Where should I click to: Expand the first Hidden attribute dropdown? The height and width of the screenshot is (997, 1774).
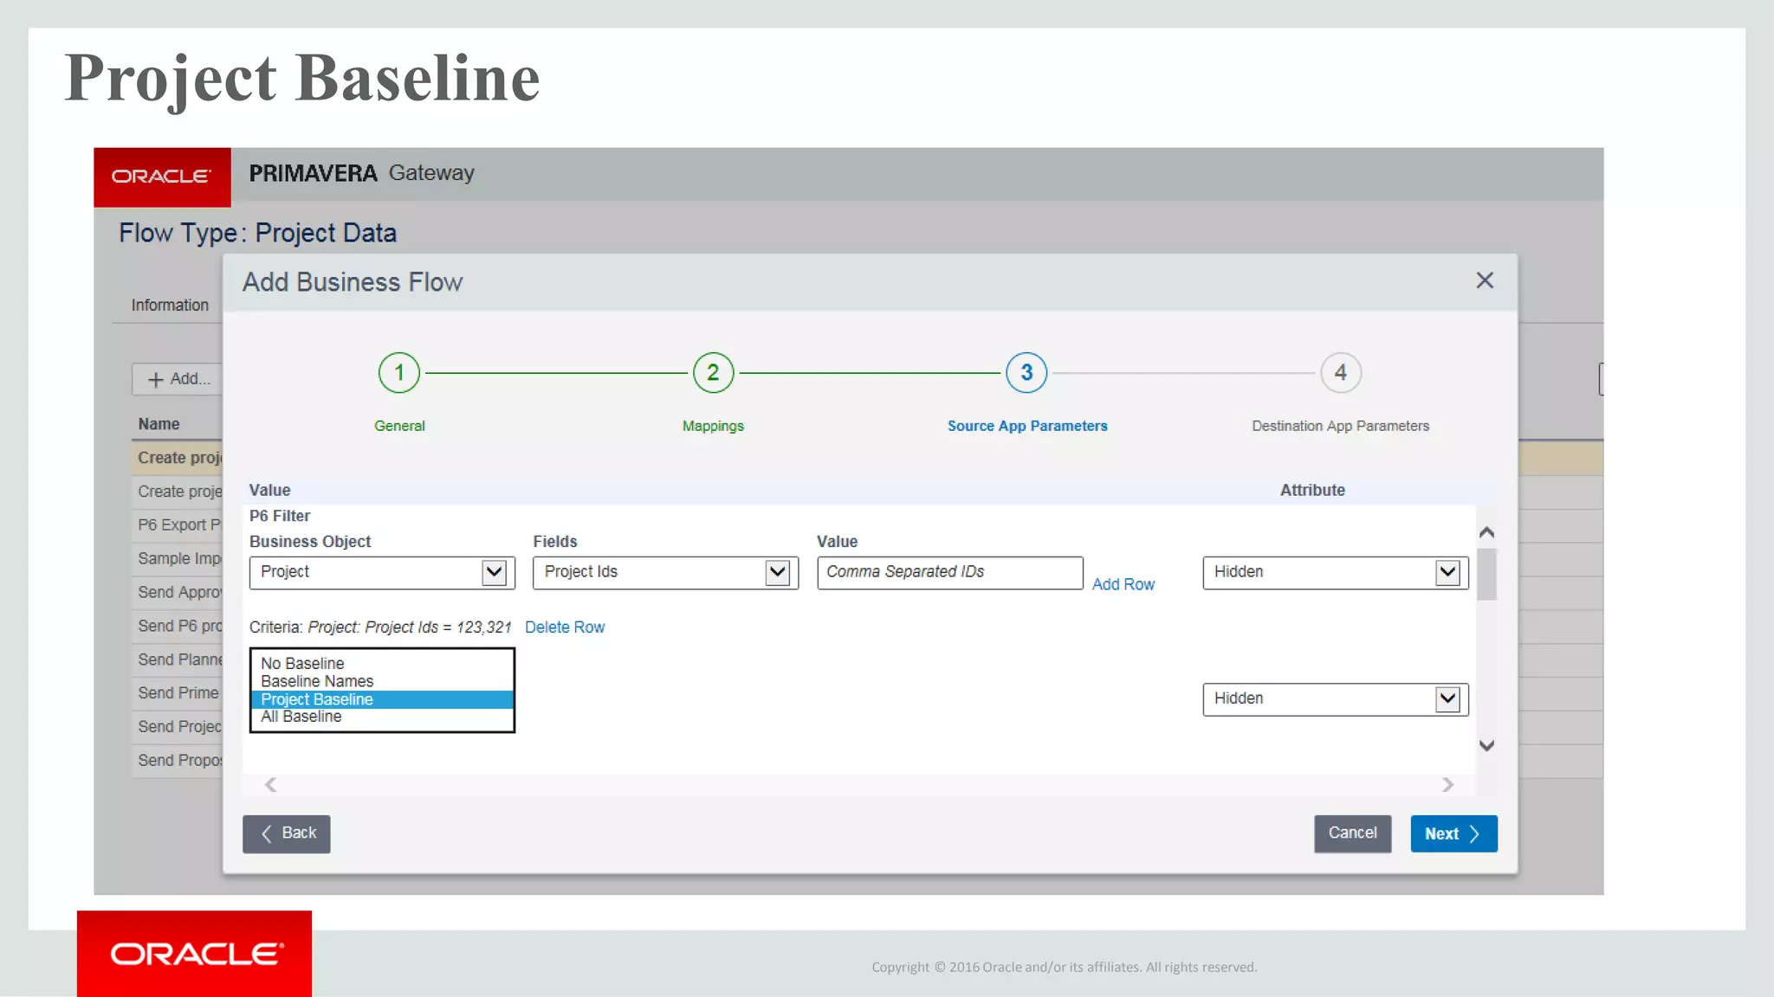pos(1447,572)
